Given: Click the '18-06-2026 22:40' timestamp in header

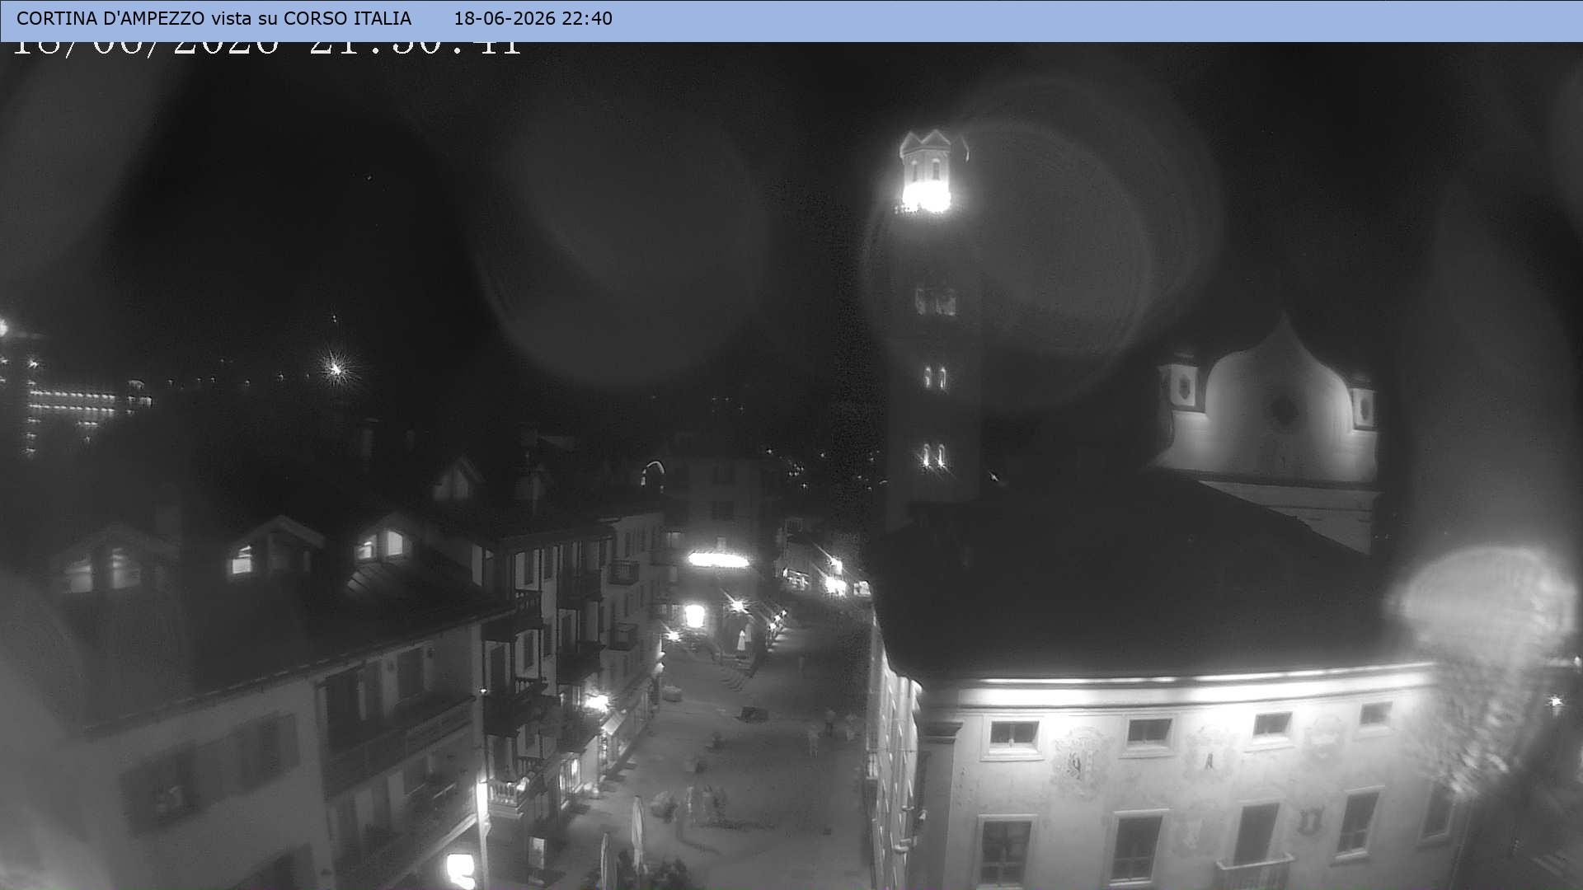Looking at the screenshot, I should click(x=533, y=18).
